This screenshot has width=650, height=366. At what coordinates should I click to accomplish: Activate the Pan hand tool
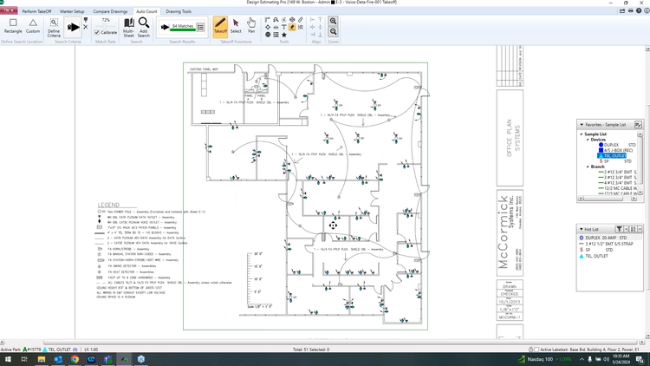(x=251, y=26)
